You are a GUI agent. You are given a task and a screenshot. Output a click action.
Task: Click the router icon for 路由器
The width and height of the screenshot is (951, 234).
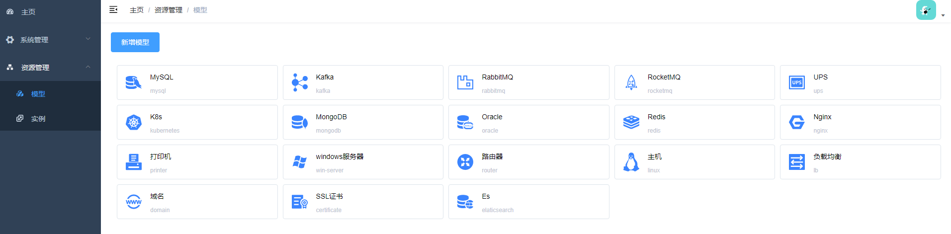coord(465,162)
